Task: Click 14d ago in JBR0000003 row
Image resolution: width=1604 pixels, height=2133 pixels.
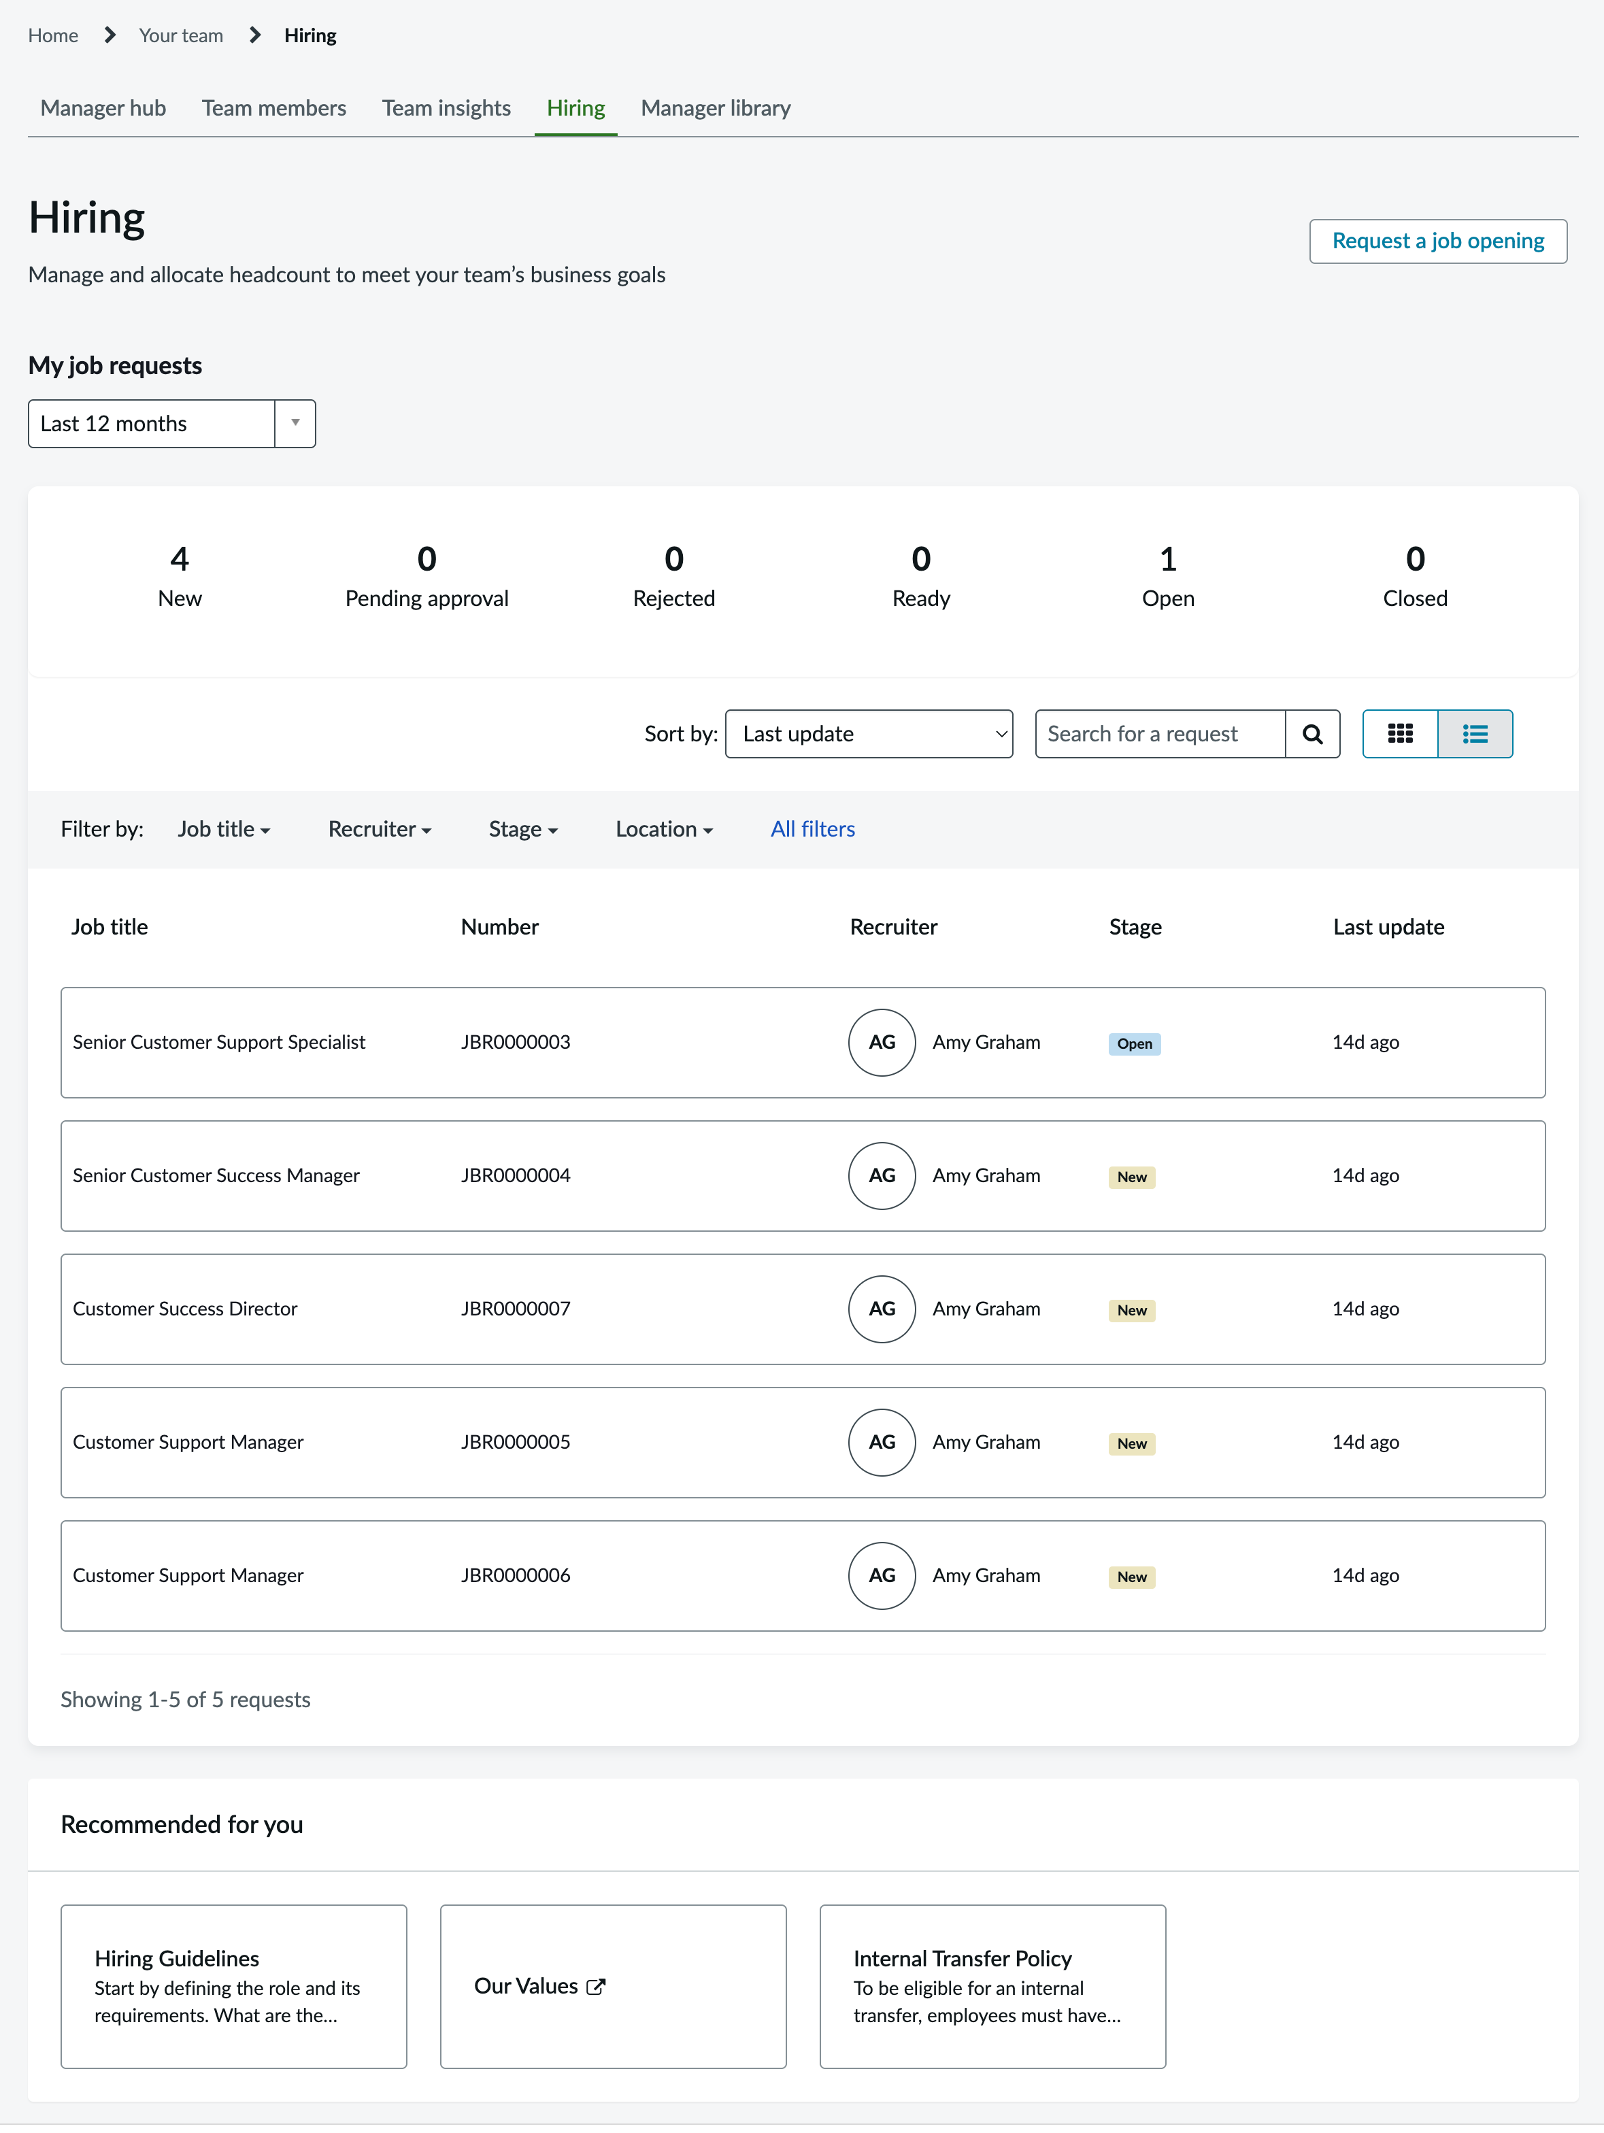Action: point(1365,1043)
